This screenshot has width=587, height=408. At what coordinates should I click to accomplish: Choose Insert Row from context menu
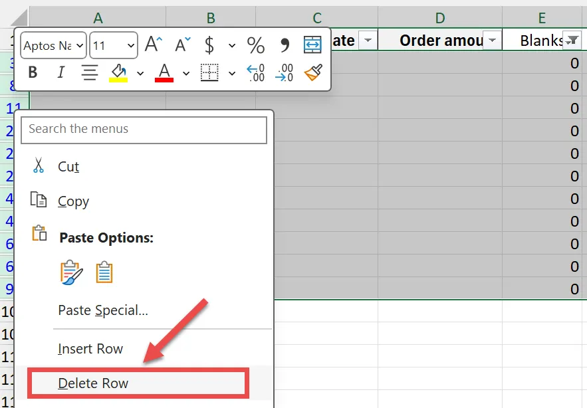click(90, 349)
